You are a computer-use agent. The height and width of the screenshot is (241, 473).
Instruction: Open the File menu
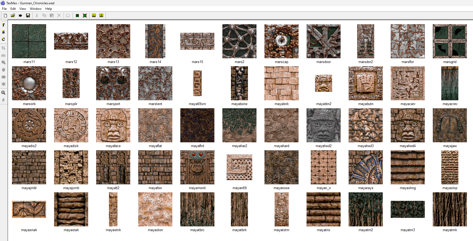pos(4,9)
